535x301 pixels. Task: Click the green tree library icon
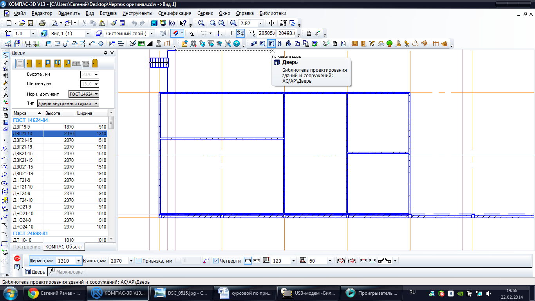coord(389,44)
